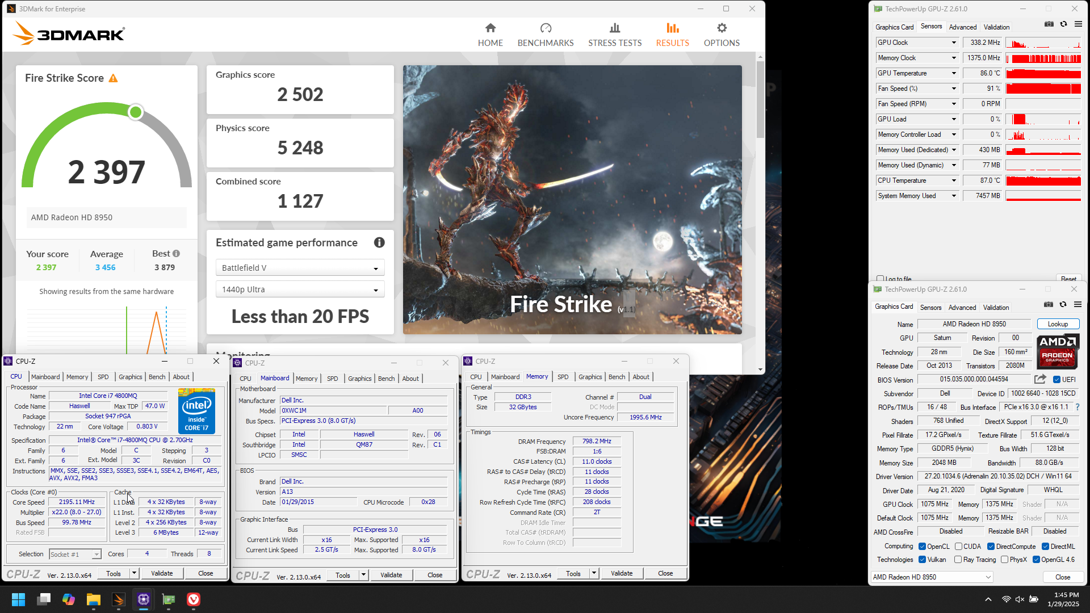The height and width of the screenshot is (613, 1090).
Task: Toggle the OpenGL 4.6 checkbox
Action: [x=1036, y=560]
